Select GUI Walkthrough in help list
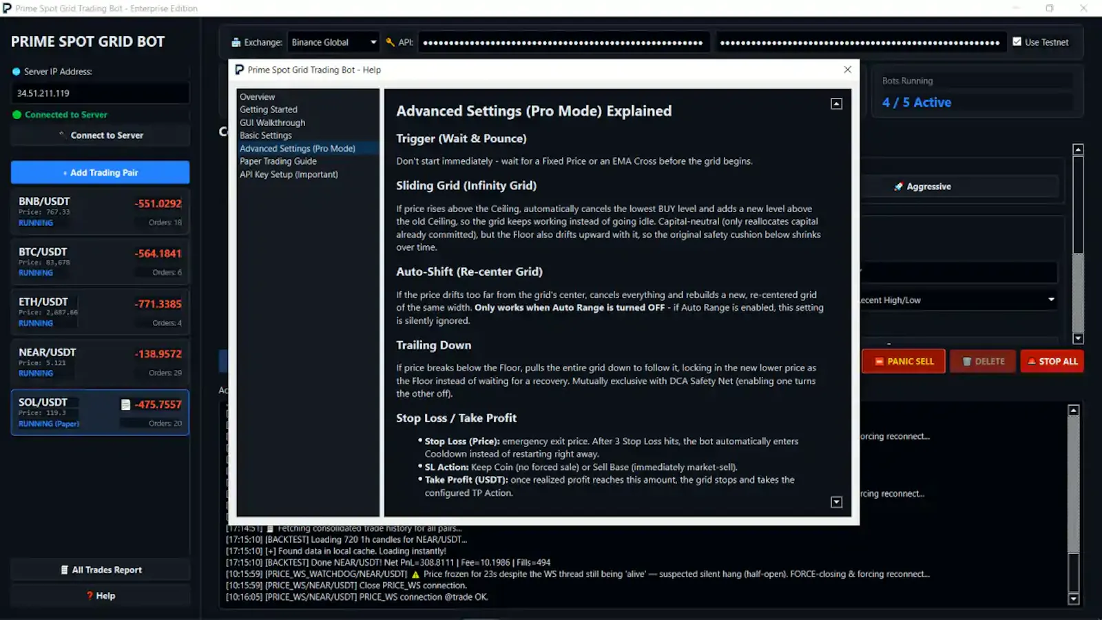1102x620 pixels. (x=272, y=123)
